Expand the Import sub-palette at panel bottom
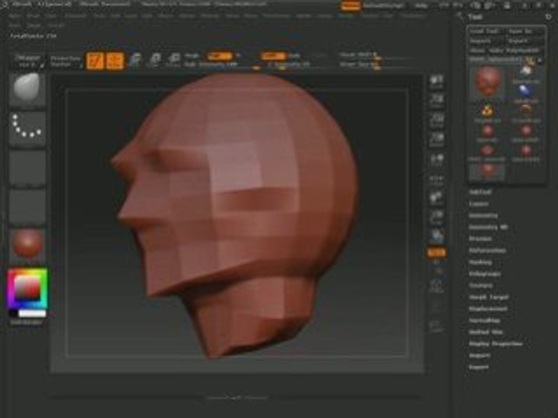 [x=480, y=355]
